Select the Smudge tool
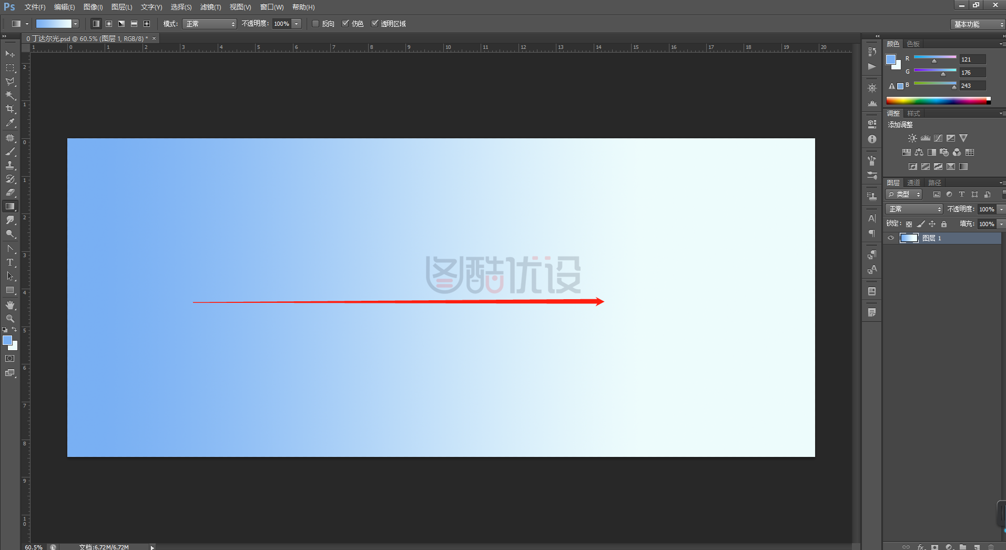The height and width of the screenshot is (550, 1006). tap(10, 220)
